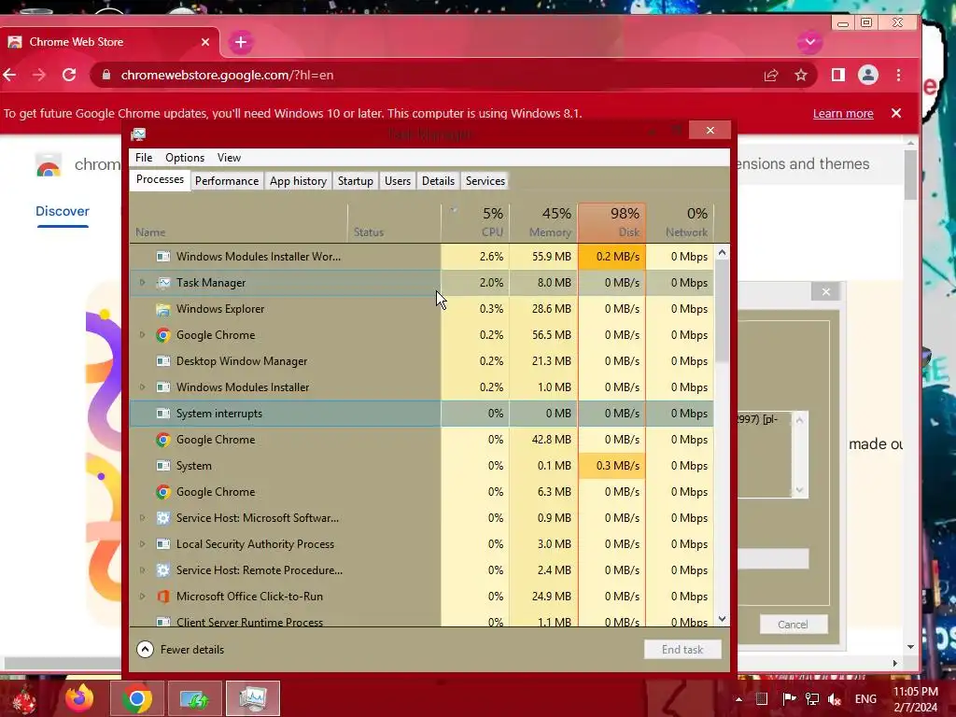Sort processes by Disk column
The height and width of the screenshot is (717, 956).
coord(612,222)
